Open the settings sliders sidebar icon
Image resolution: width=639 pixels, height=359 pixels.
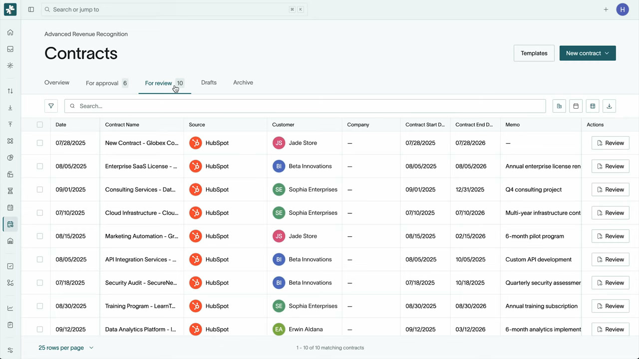tap(10, 350)
